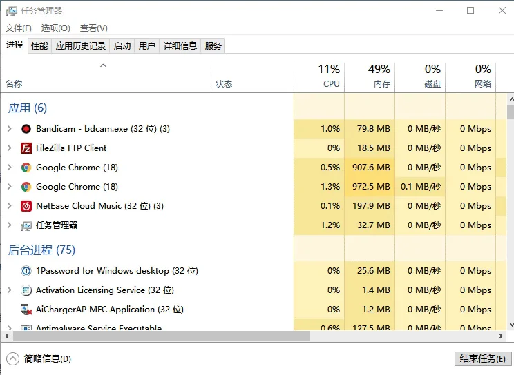Click the NetEase Cloud Music icon

click(26, 206)
